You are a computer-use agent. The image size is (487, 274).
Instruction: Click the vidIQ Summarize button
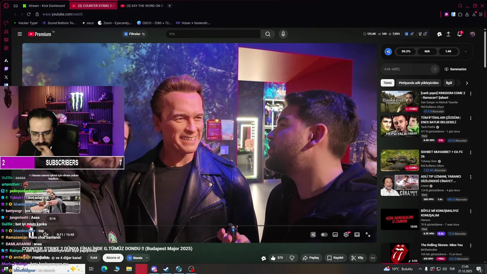tap(455, 69)
